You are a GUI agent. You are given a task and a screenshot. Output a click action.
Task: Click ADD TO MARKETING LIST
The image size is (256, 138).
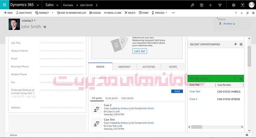pos(72,13)
